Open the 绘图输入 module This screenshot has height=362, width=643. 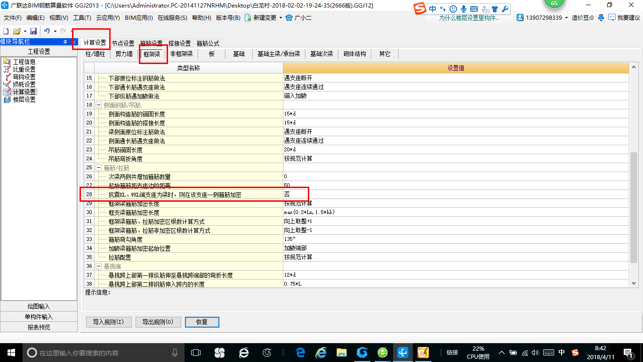(39, 306)
